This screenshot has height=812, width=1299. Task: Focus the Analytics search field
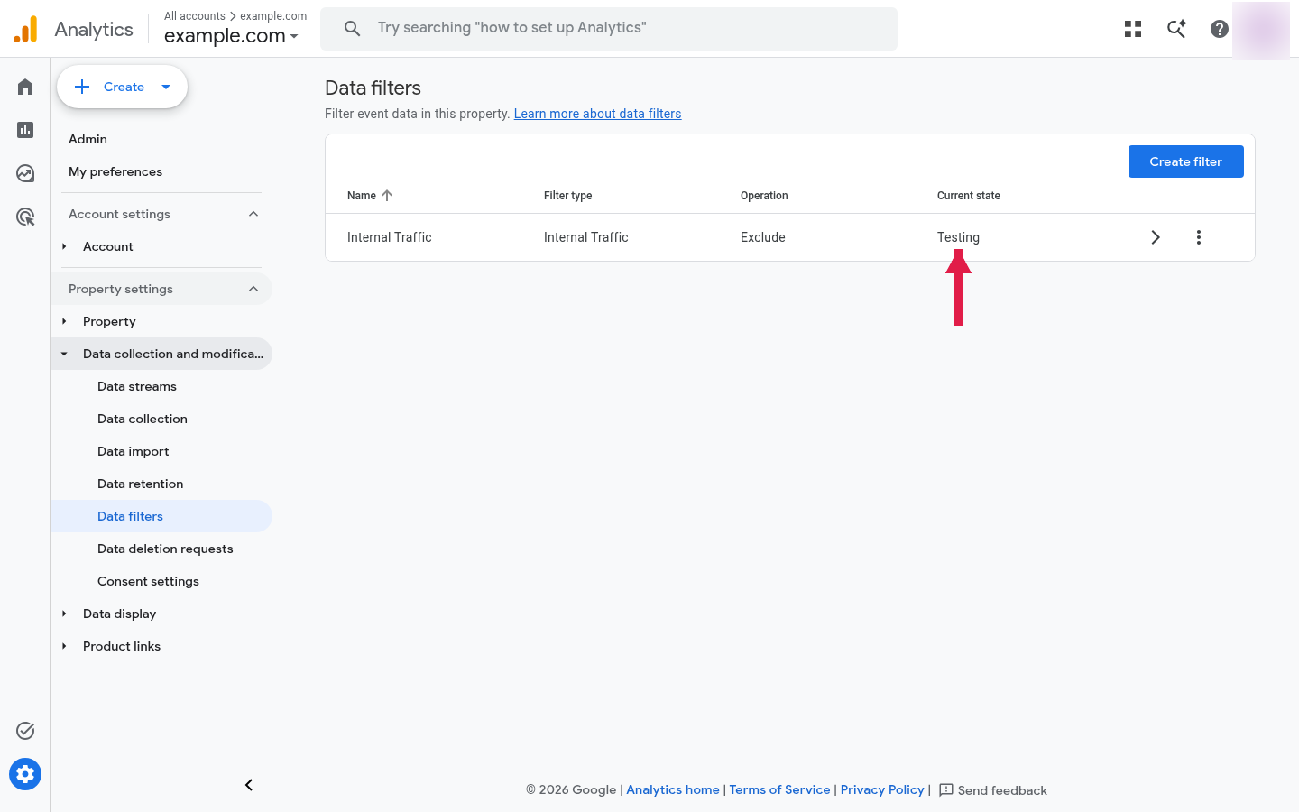(x=609, y=29)
